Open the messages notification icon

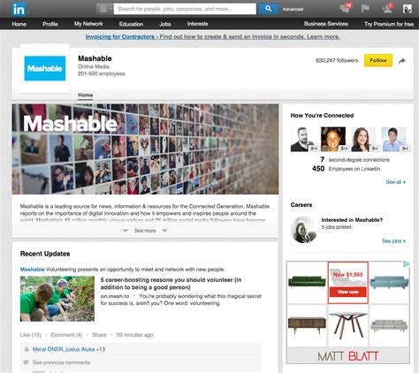tap(346, 8)
